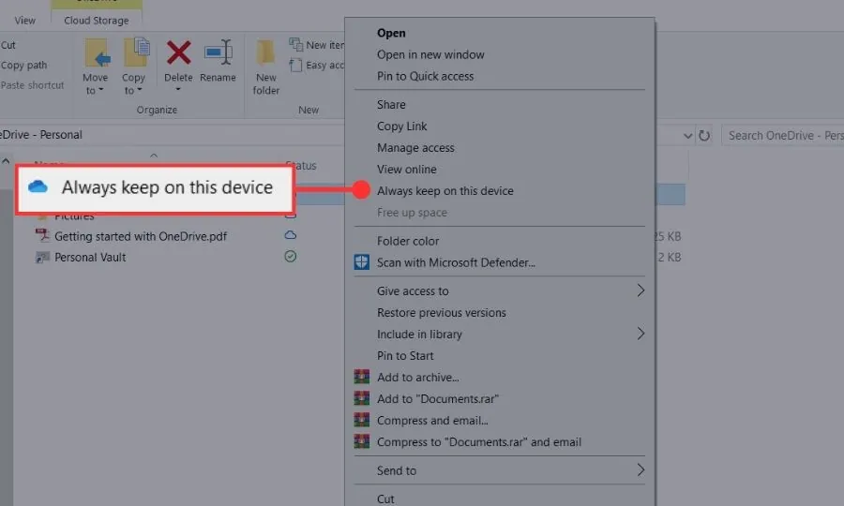Click the Copy to icon in ribbon
Viewport: 844px width, 506px height.
tap(136, 52)
